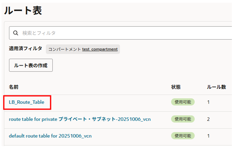Sort by the ルール数 column header

point(216,87)
